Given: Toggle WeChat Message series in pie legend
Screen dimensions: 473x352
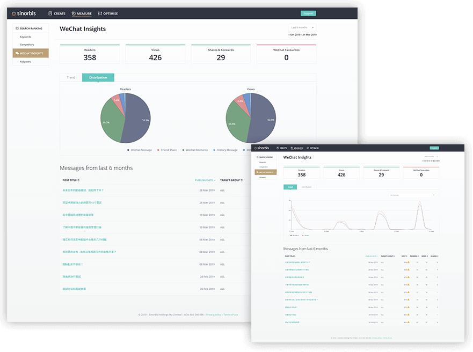Looking at the screenshot, I should tap(128, 150).
